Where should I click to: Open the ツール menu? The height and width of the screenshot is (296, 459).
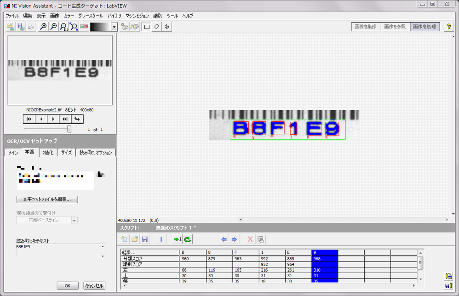pyautogui.click(x=172, y=16)
